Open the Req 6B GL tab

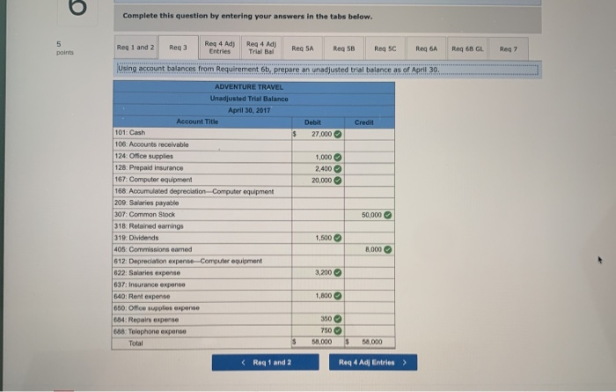[x=467, y=48]
